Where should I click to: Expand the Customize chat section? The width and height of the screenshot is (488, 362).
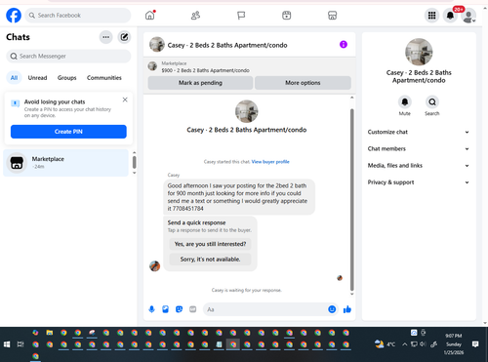coord(419,132)
